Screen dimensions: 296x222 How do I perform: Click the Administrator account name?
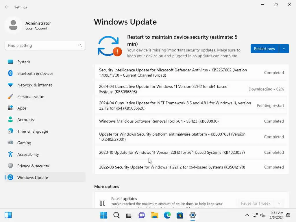[x=38, y=23]
